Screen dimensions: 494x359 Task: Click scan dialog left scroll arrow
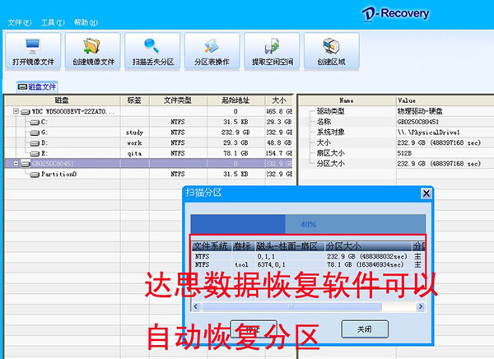(x=196, y=306)
